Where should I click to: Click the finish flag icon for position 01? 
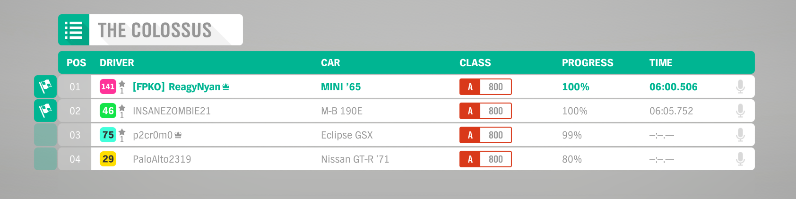click(45, 87)
